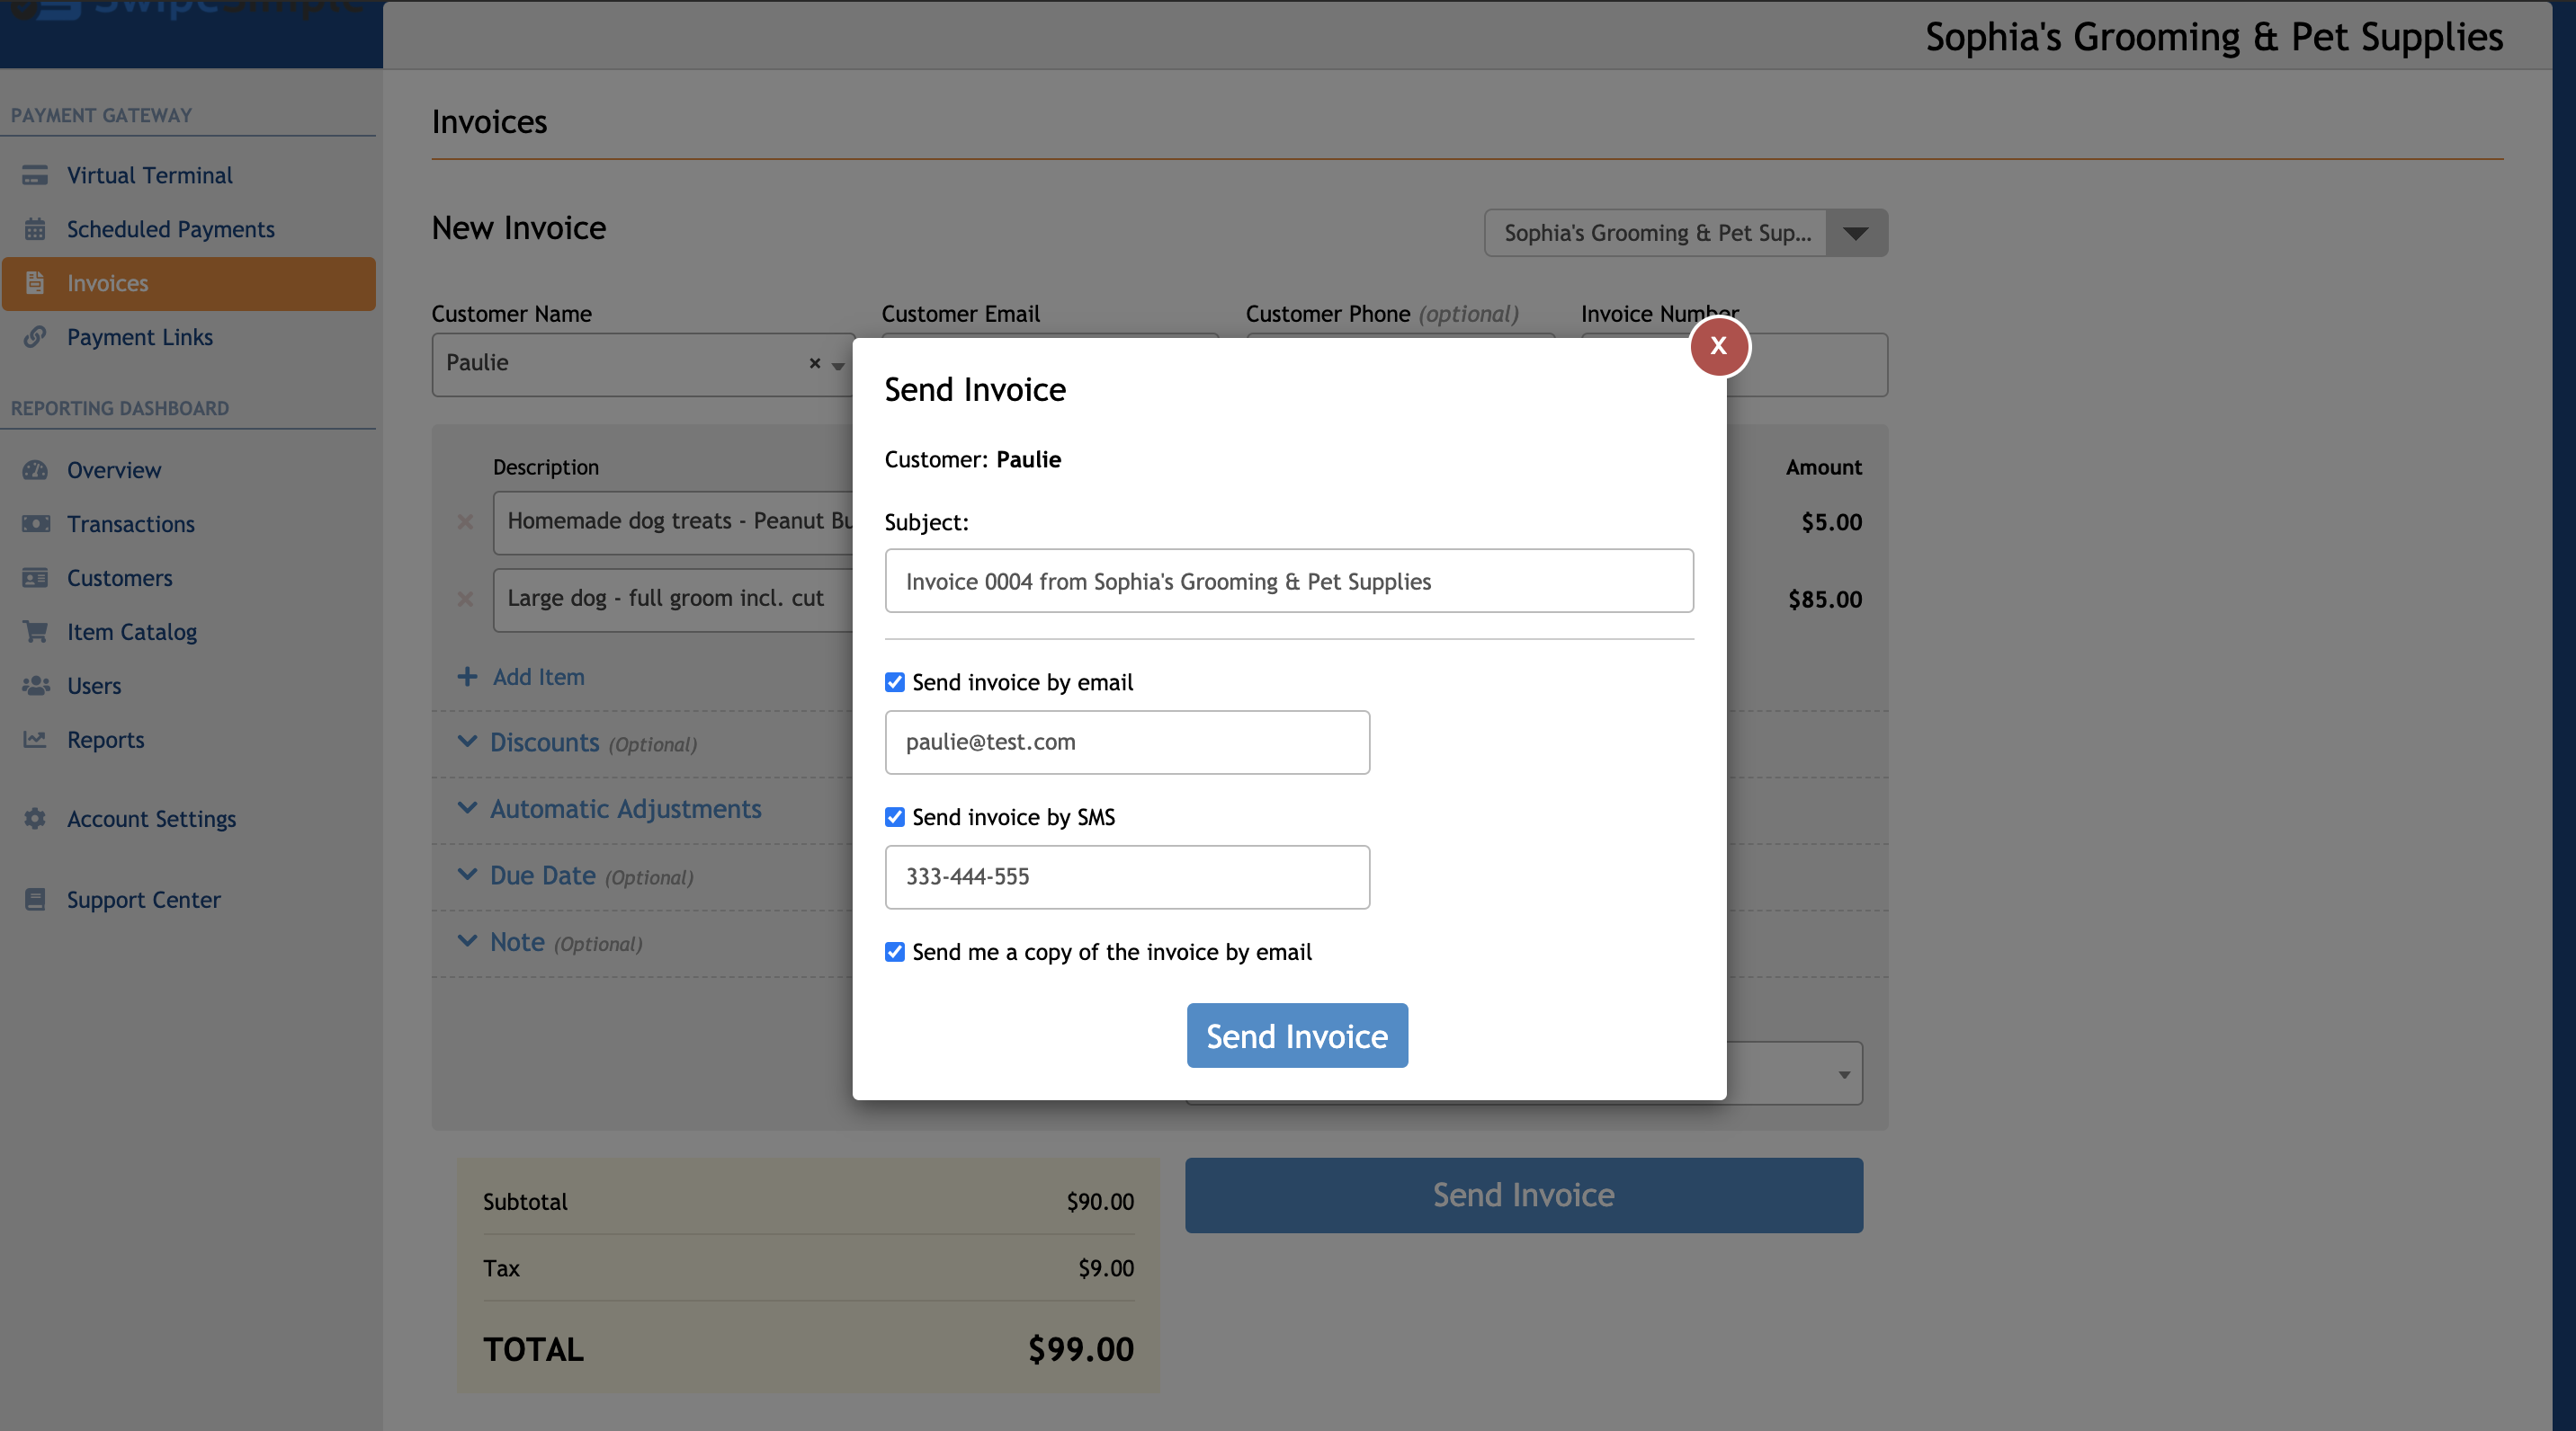Click the Account Settings gear icon
The width and height of the screenshot is (2576, 1431).
(35, 819)
